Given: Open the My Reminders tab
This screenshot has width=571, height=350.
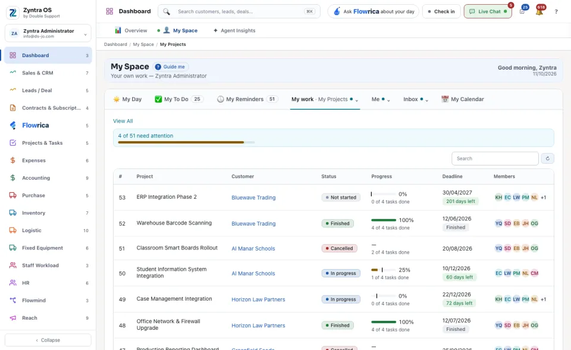Looking at the screenshot, I should click(247, 99).
